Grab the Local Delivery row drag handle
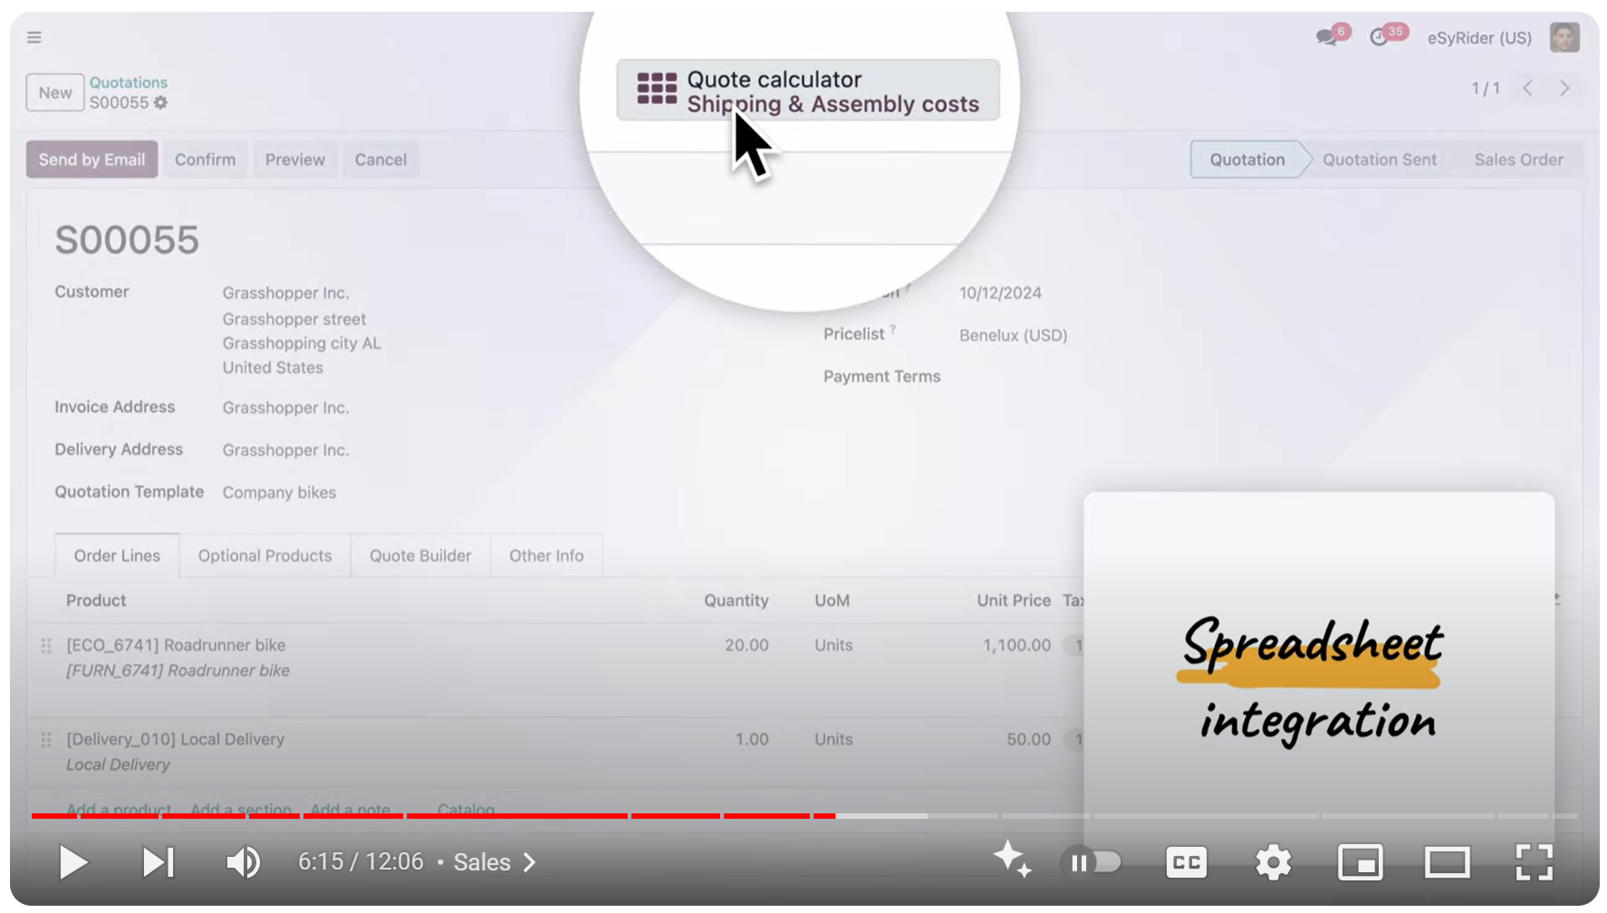The image size is (1607, 913). [46, 740]
